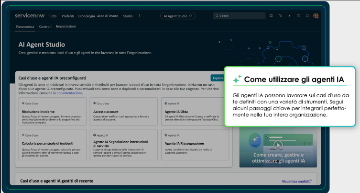Image resolution: width=360 pixels, height=193 pixels.
Task: Click the Calcola la percentuale case icon
Action: click(x=23, y=135)
